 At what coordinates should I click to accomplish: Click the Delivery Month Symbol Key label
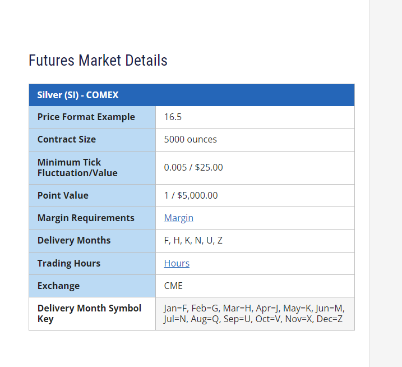point(89,314)
